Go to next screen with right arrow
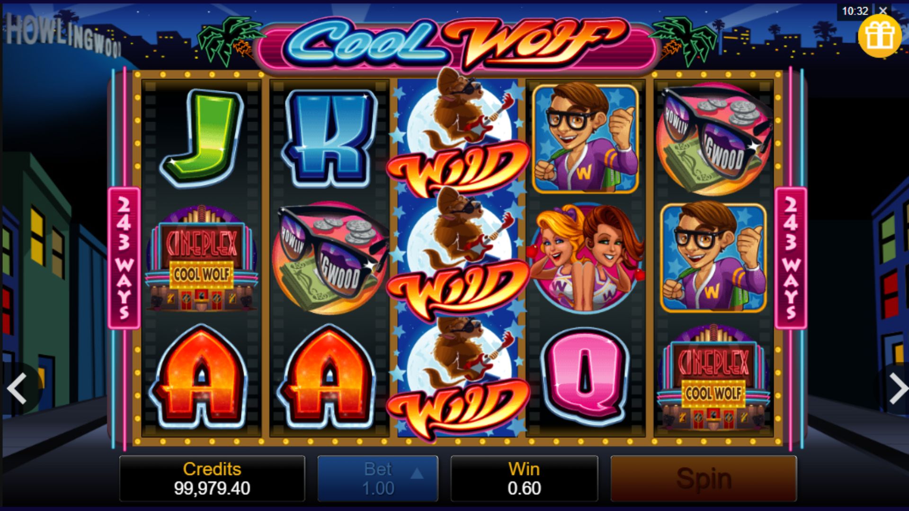This screenshot has width=909, height=511. (x=897, y=388)
